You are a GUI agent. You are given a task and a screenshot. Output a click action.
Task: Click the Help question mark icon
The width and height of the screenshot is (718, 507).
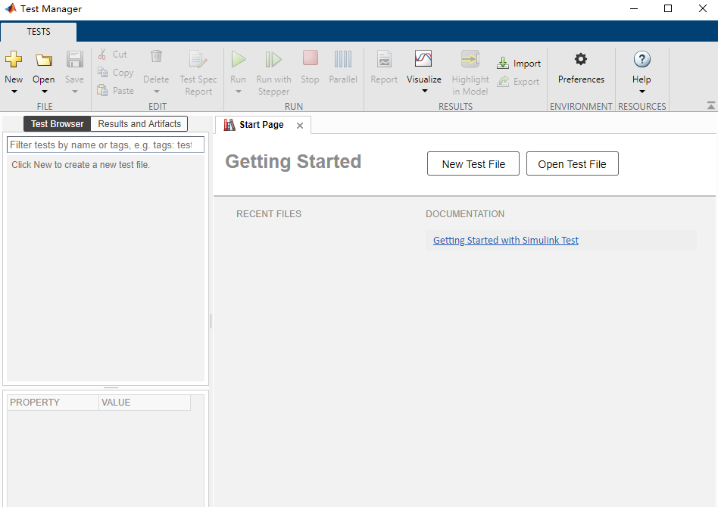(x=642, y=59)
